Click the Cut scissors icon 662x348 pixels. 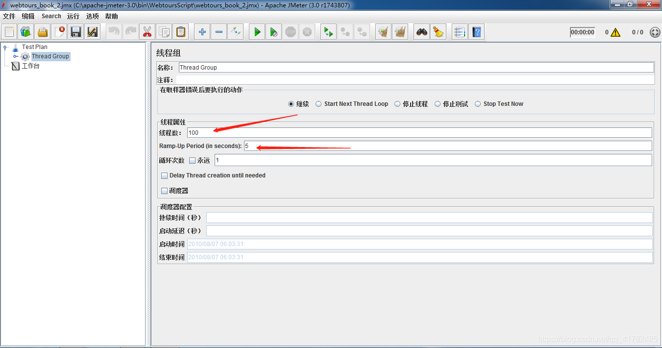point(147,32)
